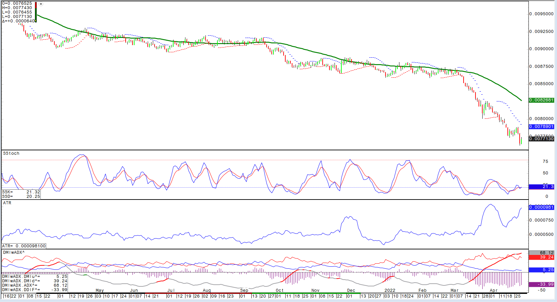This screenshot has height=302, width=557.
Task: Click the purple -33.99 DDIF tag on right axis
Action: click(x=541, y=284)
